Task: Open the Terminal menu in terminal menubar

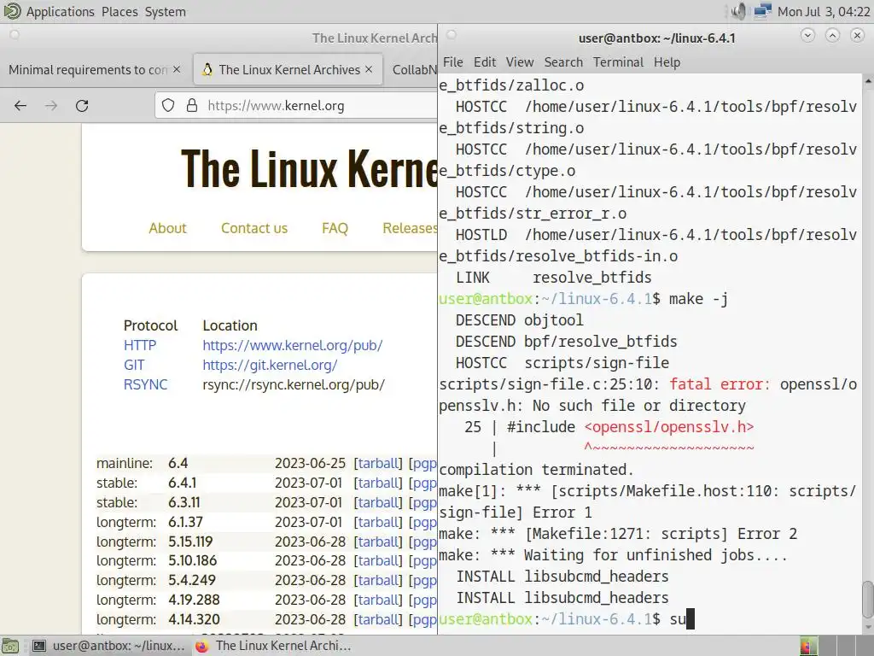Action: 618,61
